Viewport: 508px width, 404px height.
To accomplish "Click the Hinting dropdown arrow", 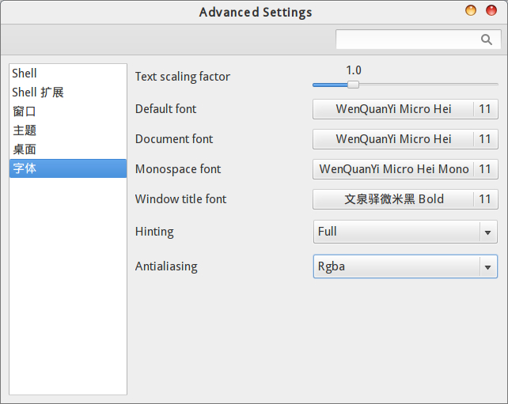I will point(487,232).
